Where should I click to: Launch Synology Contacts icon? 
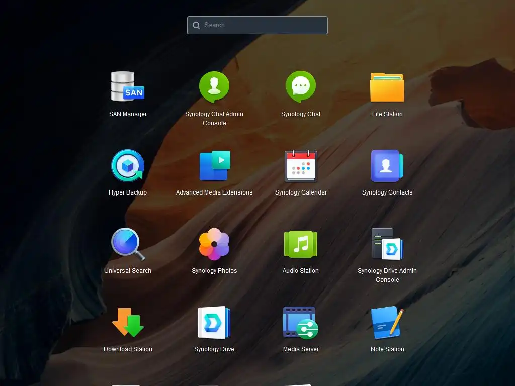[387, 166]
